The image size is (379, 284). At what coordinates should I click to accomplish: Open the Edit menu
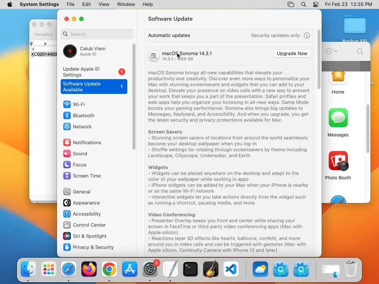(86, 4)
